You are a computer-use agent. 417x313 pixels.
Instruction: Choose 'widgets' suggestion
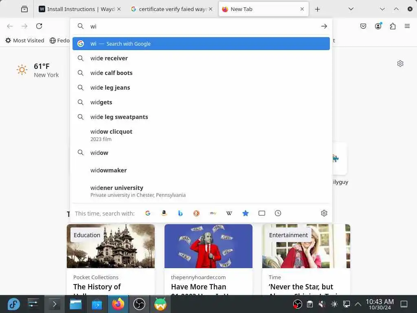pos(201,102)
